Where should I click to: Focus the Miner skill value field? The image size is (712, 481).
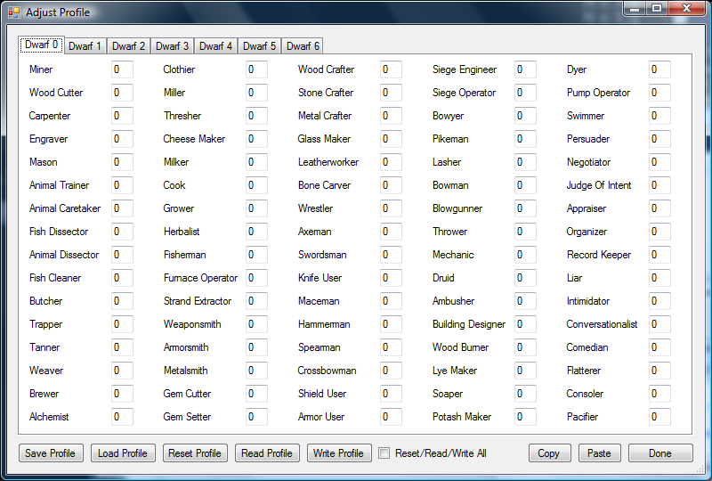tap(122, 69)
